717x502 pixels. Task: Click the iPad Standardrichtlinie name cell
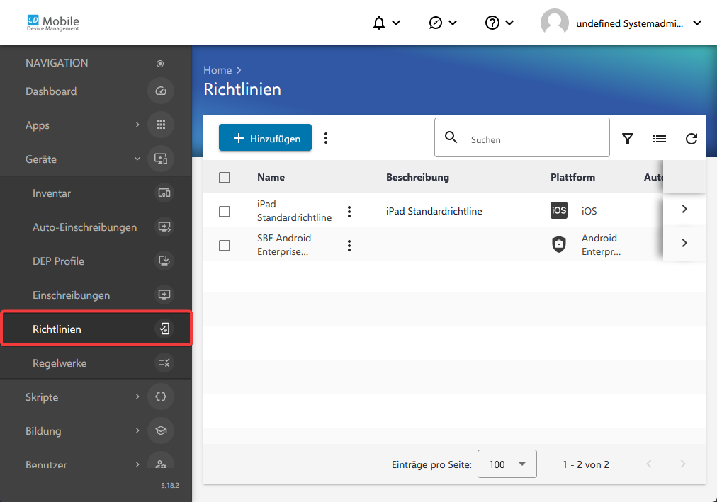[x=295, y=210]
